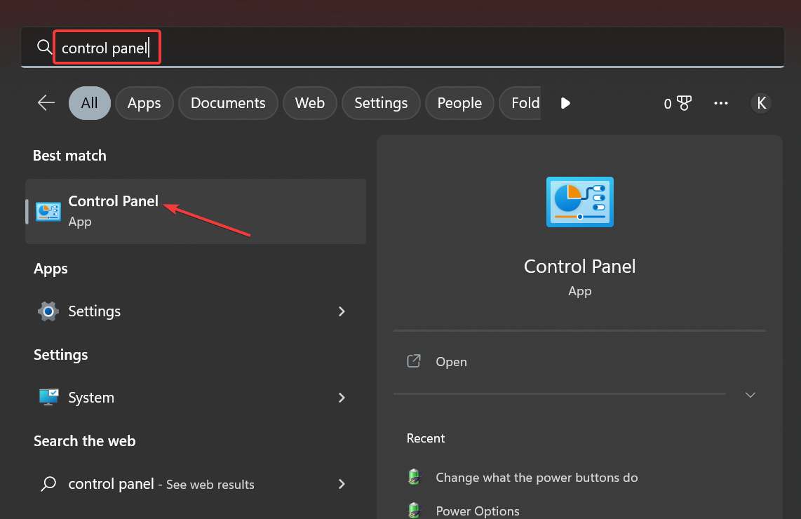Image resolution: width=801 pixels, height=519 pixels.
Task: Expand the System result chevron
Action: (x=342, y=398)
